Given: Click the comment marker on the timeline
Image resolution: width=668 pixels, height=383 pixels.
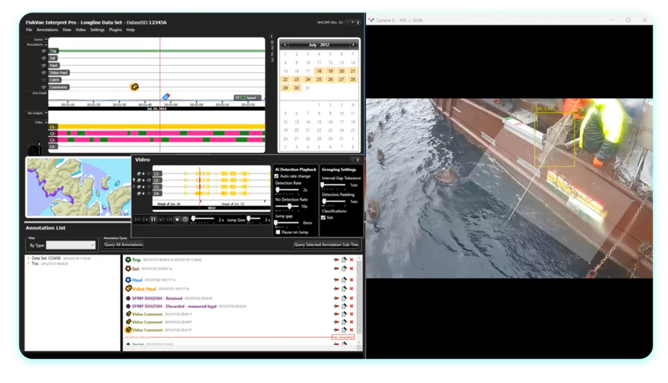Looking at the screenshot, I should point(134,87).
